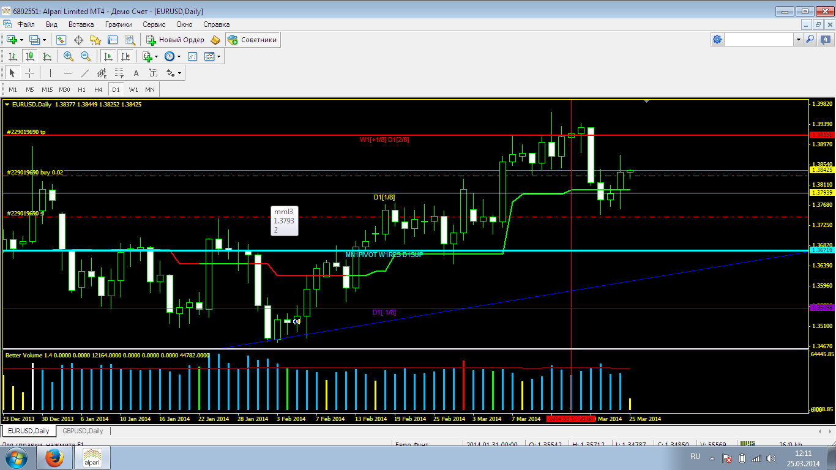Draw a vertical line tool

pyautogui.click(x=50, y=73)
